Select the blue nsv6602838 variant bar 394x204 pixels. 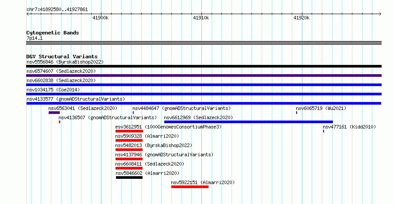tap(204, 85)
